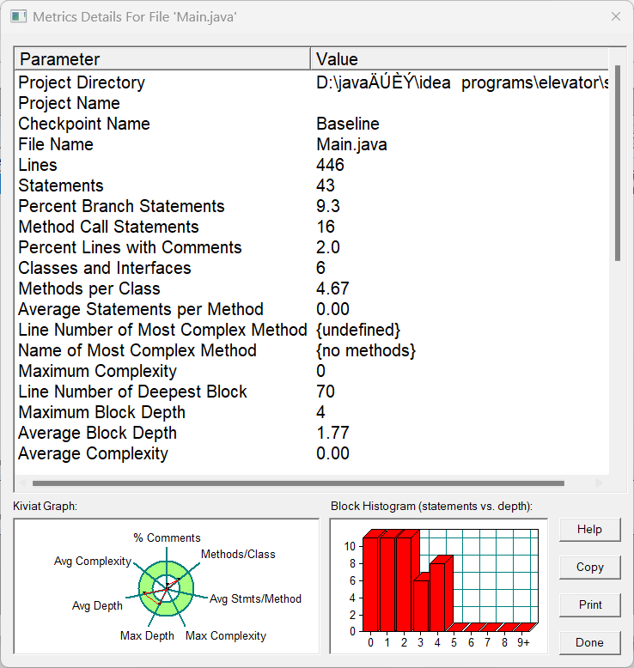Image resolution: width=634 pixels, height=668 pixels.
Task: Select the Percent Branch Statements row
Action: point(312,206)
